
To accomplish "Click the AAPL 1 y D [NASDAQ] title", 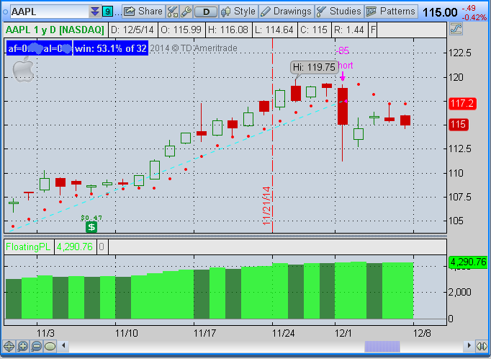I will 55,30.
